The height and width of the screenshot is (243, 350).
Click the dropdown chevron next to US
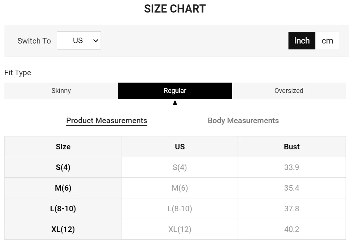coord(96,41)
